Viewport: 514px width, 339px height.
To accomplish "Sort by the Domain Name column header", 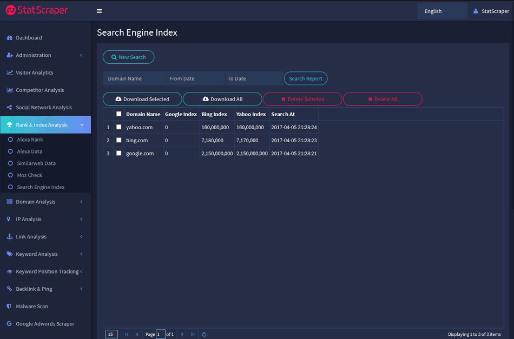I will 143,114.
